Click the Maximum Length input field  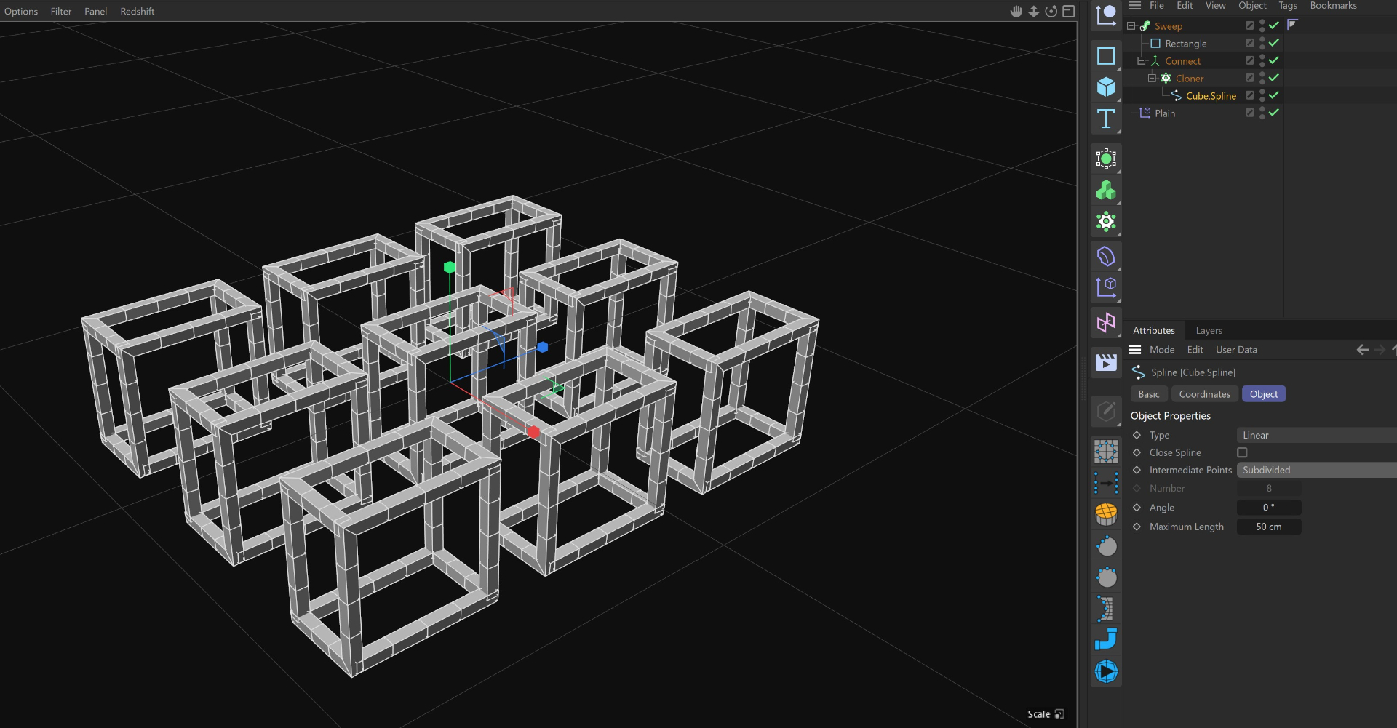pos(1269,527)
